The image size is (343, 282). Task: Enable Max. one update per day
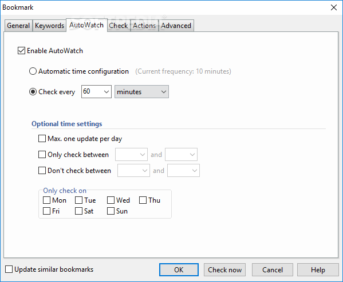pos(42,139)
